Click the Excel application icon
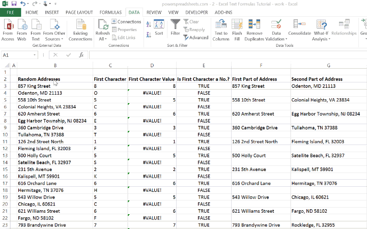The height and width of the screenshot is (229, 367). pyautogui.click(x=5, y=4)
